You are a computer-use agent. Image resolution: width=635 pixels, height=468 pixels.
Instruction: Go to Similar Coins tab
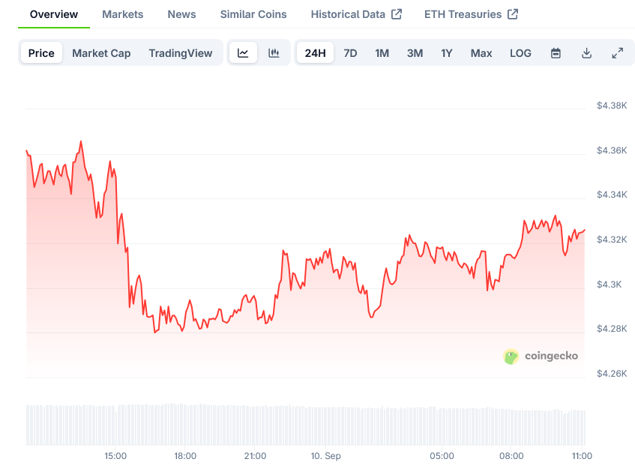pos(253,14)
